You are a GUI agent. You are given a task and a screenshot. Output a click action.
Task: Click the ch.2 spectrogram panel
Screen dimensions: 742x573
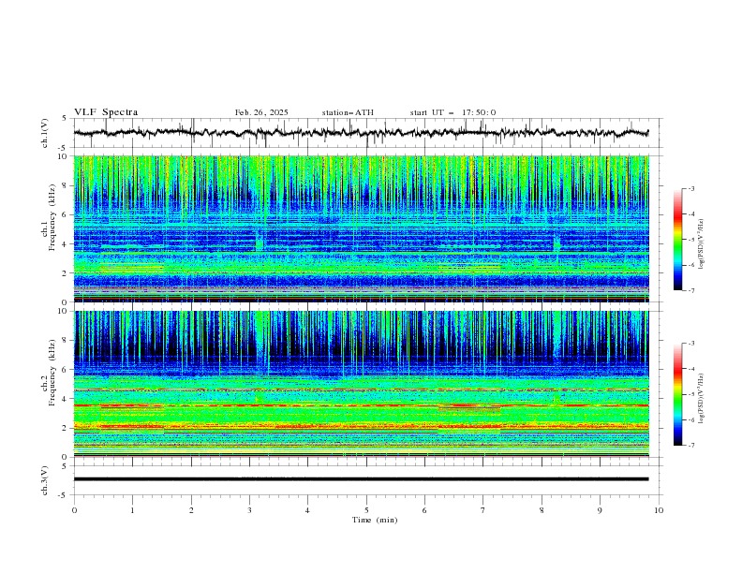point(361,384)
